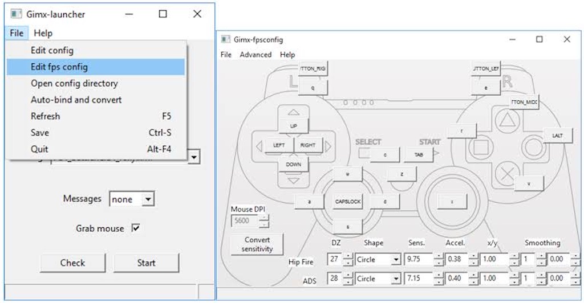Image resolution: width=584 pixels, height=303 pixels.
Task: Click the ADS Smoothing field showing 1
Action: pos(529,279)
